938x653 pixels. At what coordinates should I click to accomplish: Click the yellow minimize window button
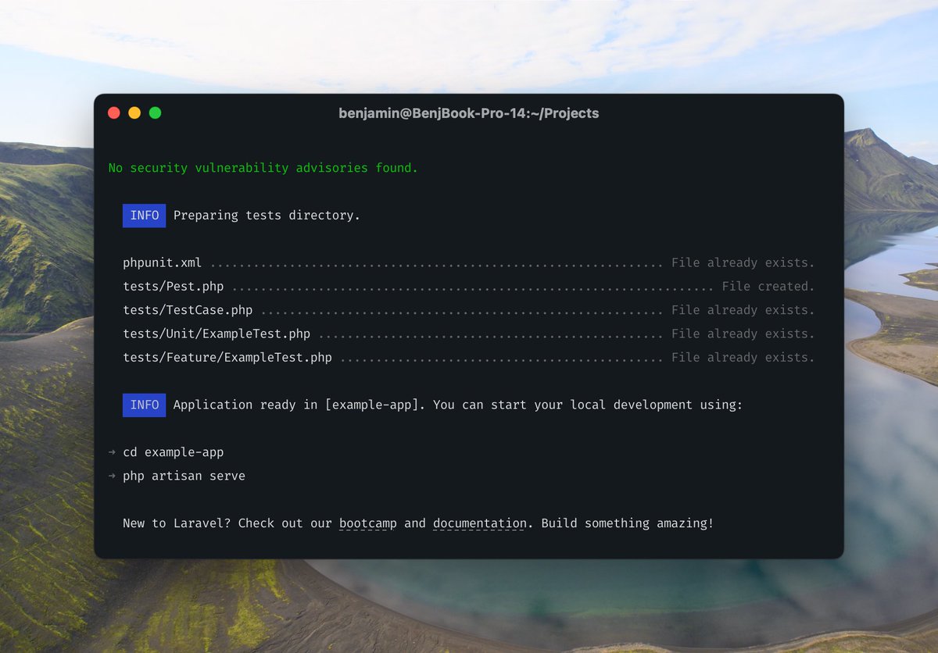click(134, 112)
